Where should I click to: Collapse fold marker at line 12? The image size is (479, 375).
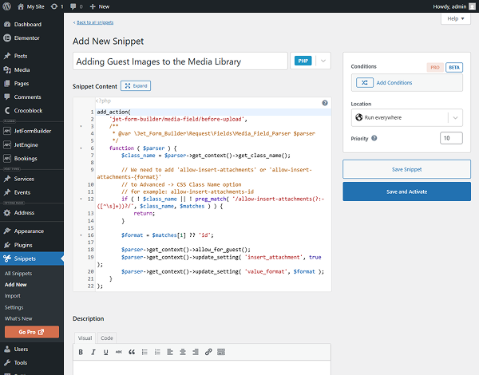click(x=81, y=199)
